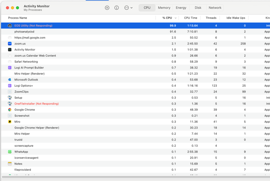Viewport: 270px width, 181px height.
Task: Click the WhatsApp app icon
Action: click(x=10, y=152)
